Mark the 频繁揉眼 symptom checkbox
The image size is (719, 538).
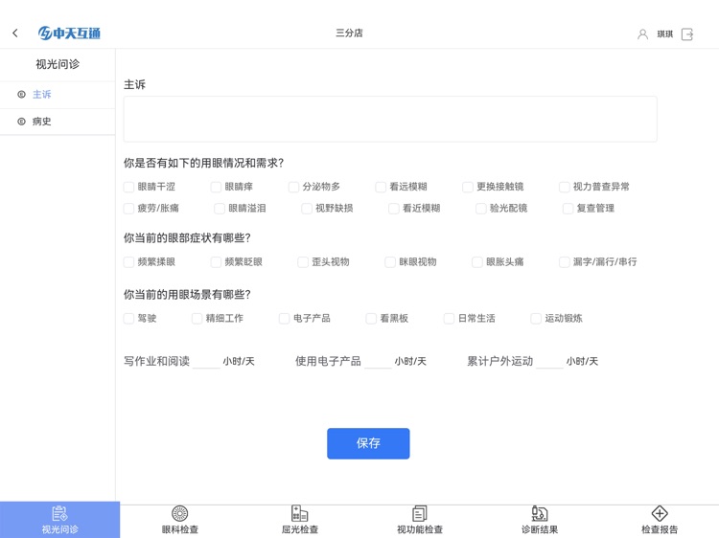[x=128, y=262]
